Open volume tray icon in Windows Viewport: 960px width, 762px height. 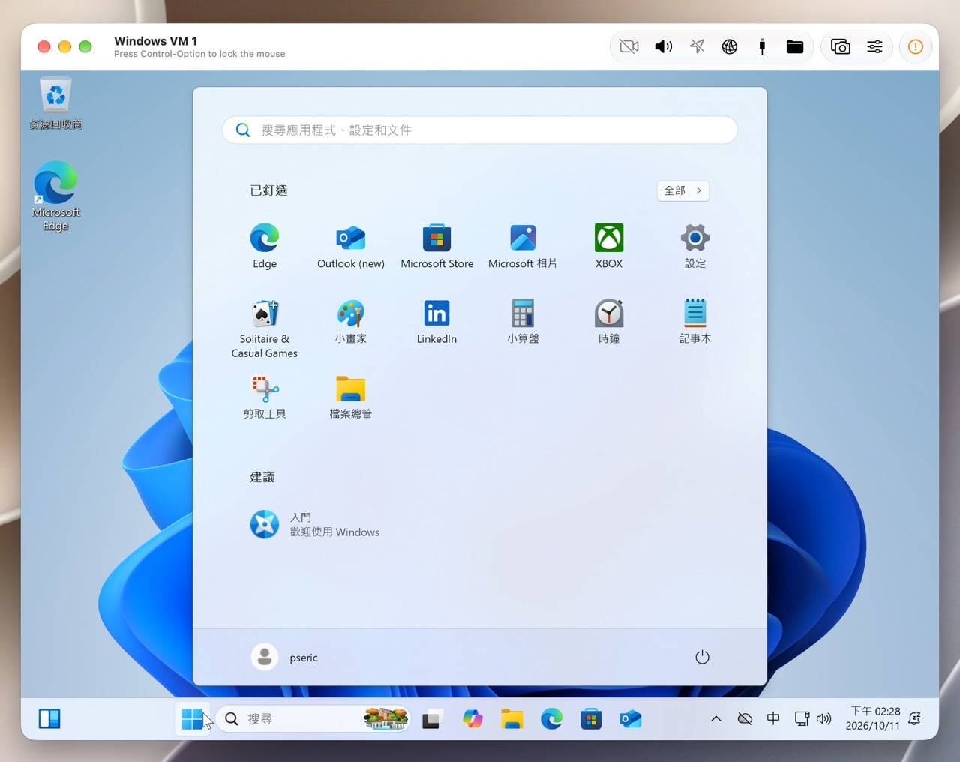tap(824, 719)
